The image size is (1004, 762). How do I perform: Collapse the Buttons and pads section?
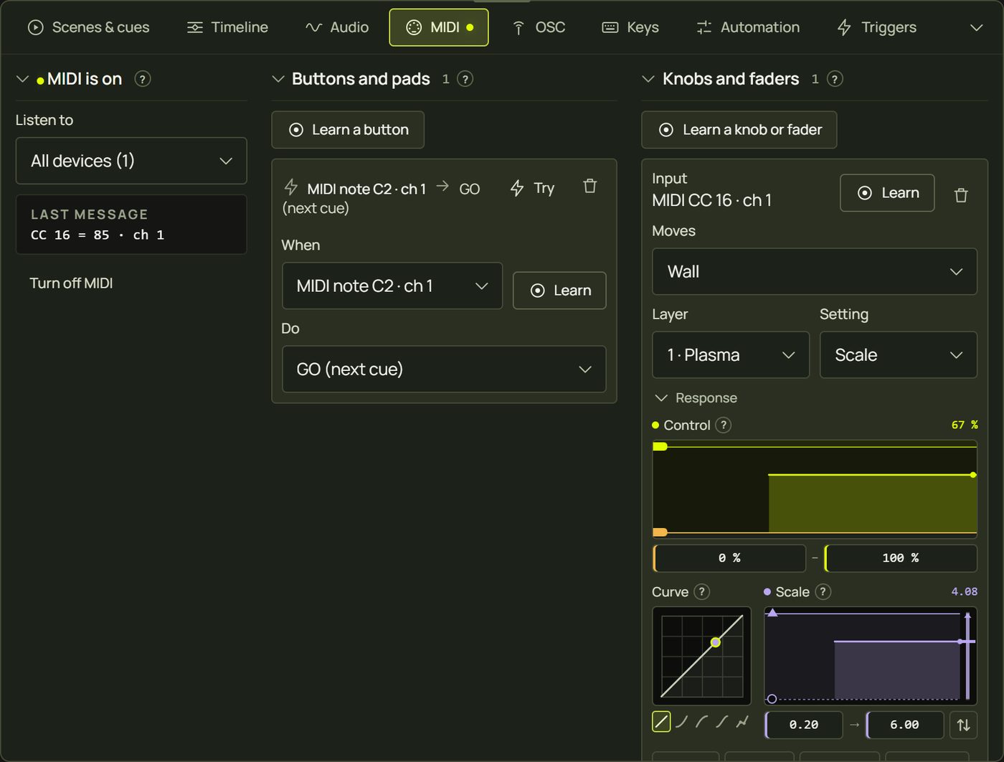(x=278, y=79)
